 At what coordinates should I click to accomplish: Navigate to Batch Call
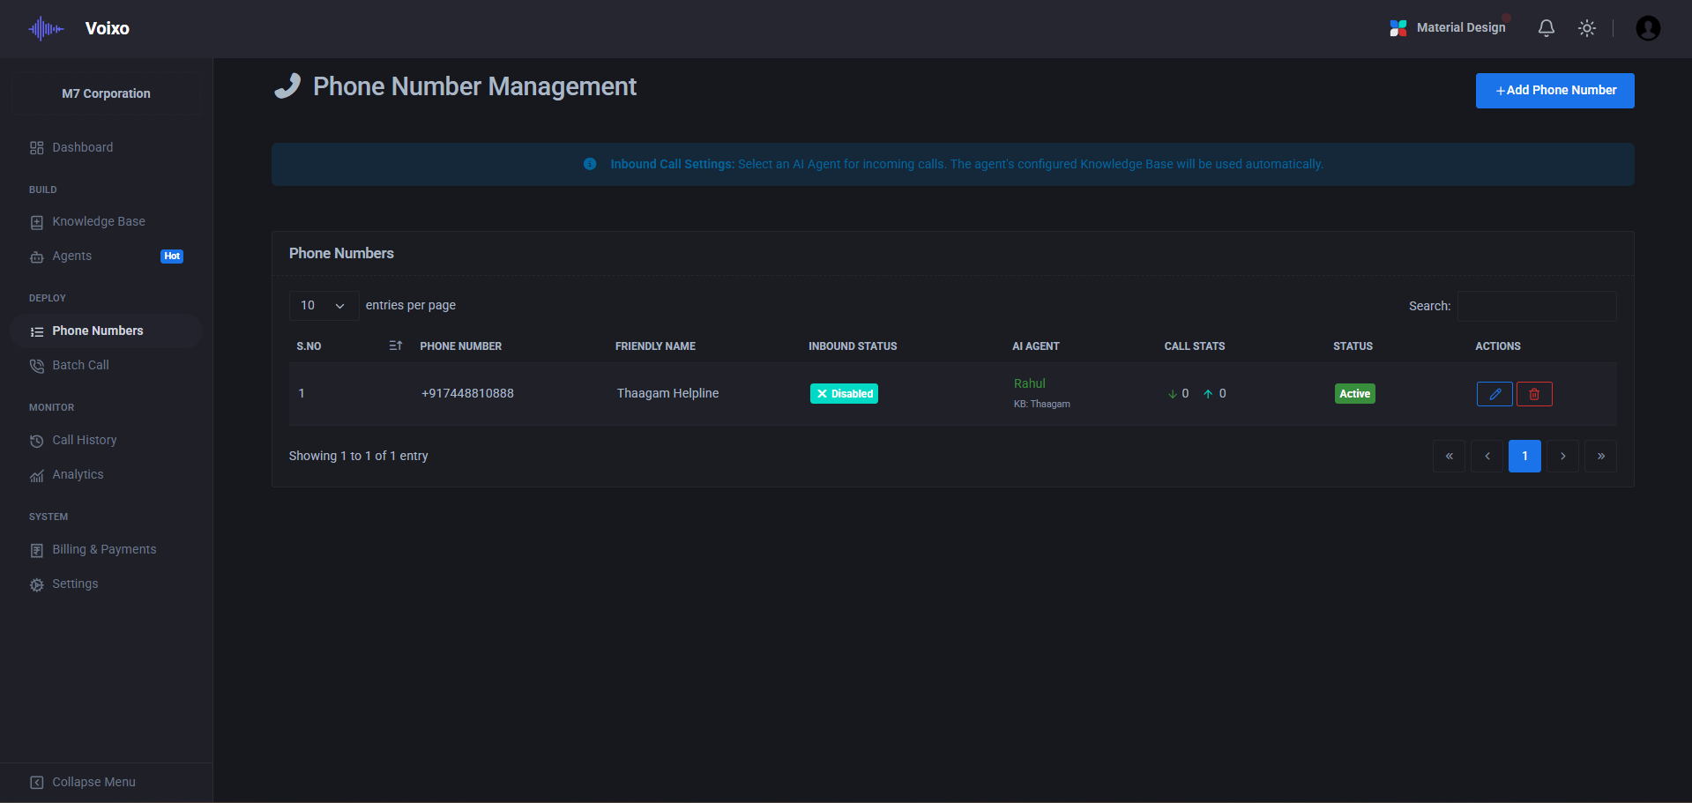[79, 365]
